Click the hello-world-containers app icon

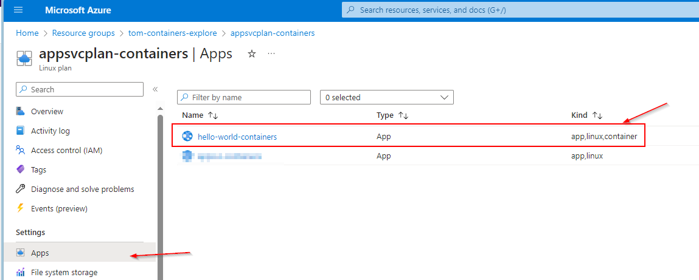click(x=187, y=137)
